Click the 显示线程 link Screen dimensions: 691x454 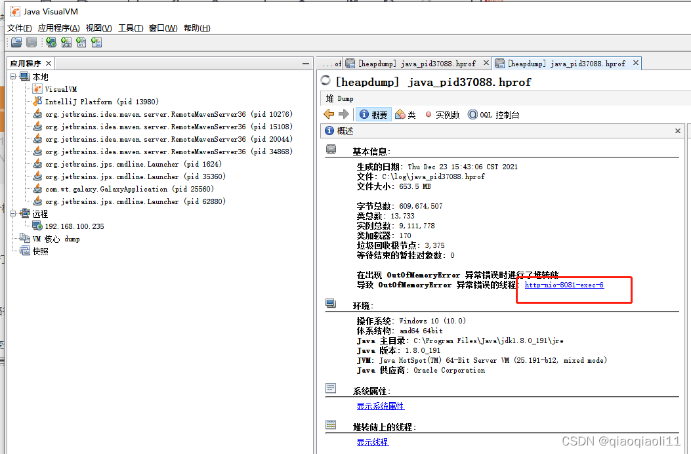(372, 442)
